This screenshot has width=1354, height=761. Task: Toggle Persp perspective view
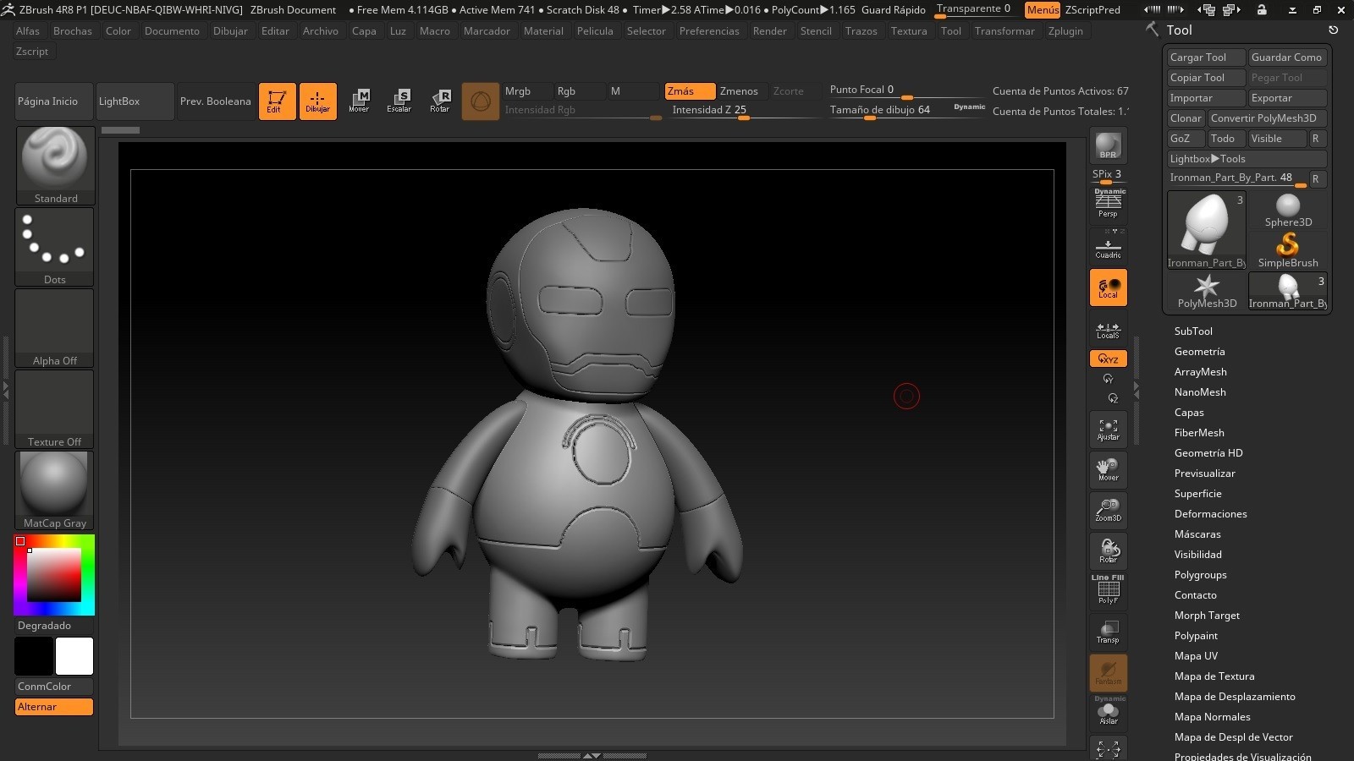1108,204
